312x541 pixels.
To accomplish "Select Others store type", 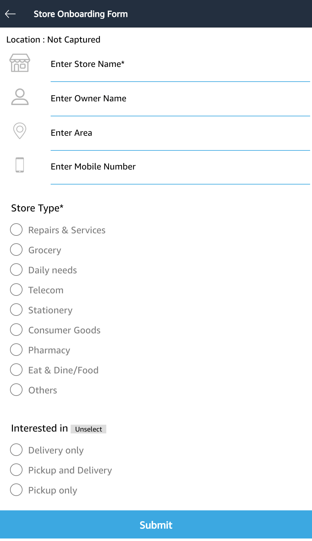I will 16,390.
